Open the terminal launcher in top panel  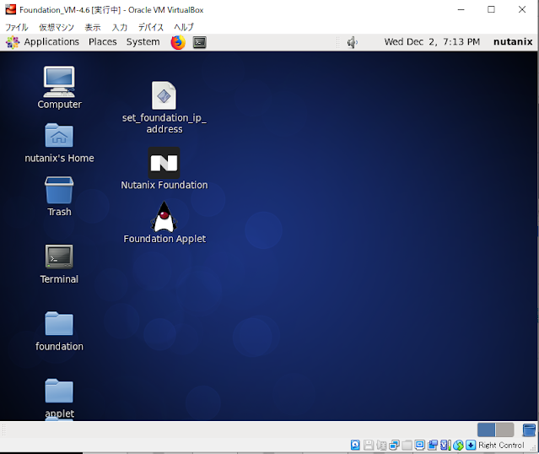pos(199,42)
